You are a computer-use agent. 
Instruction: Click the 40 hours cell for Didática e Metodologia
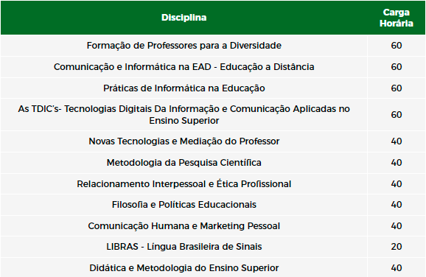[397, 268]
